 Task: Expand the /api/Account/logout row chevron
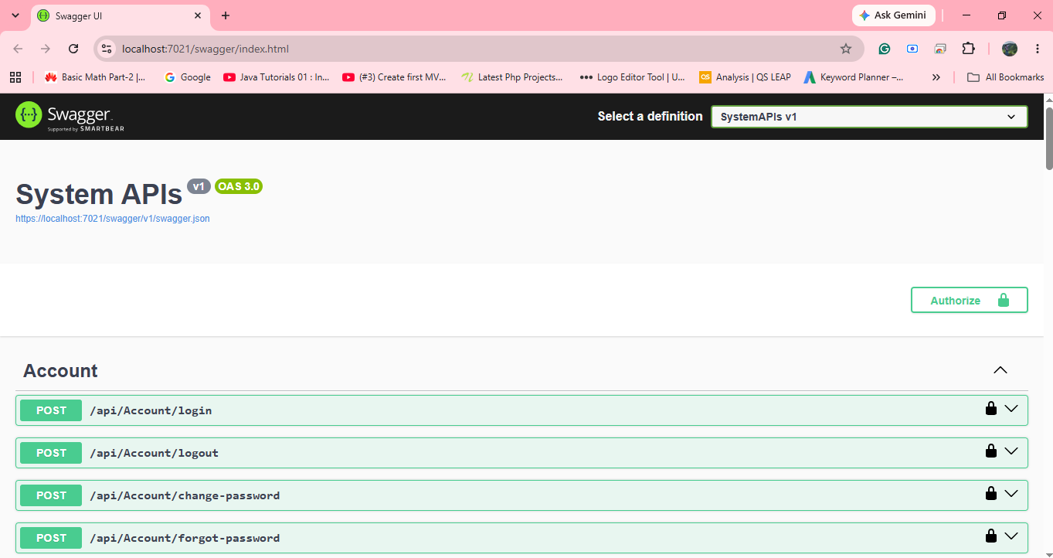(x=1011, y=451)
